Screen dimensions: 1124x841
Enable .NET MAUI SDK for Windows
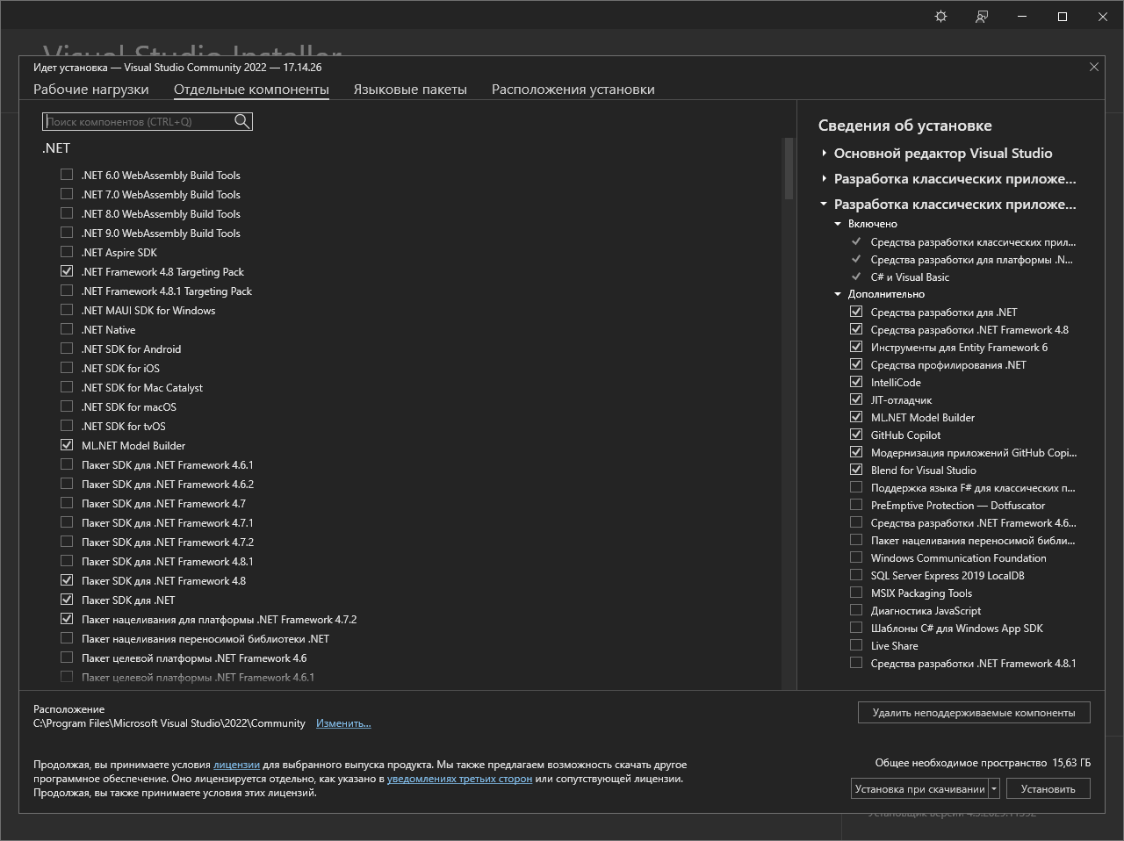[x=67, y=311]
